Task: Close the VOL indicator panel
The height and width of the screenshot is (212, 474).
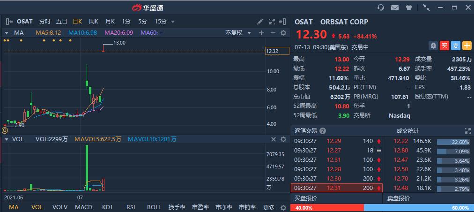Action: pyautogui.click(x=273, y=139)
